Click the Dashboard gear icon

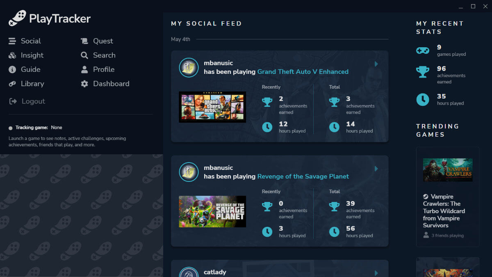click(84, 84)
